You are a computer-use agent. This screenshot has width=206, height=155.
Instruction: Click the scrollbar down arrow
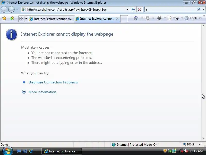(203, 138)
